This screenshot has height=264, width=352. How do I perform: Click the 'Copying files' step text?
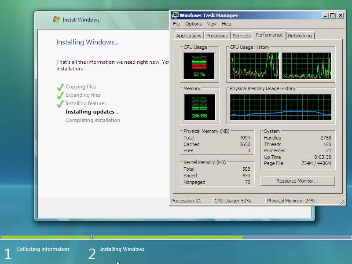pos(81,87)
